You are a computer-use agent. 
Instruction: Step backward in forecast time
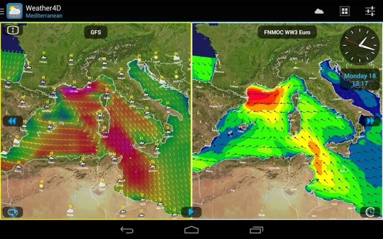pos(12,121)
